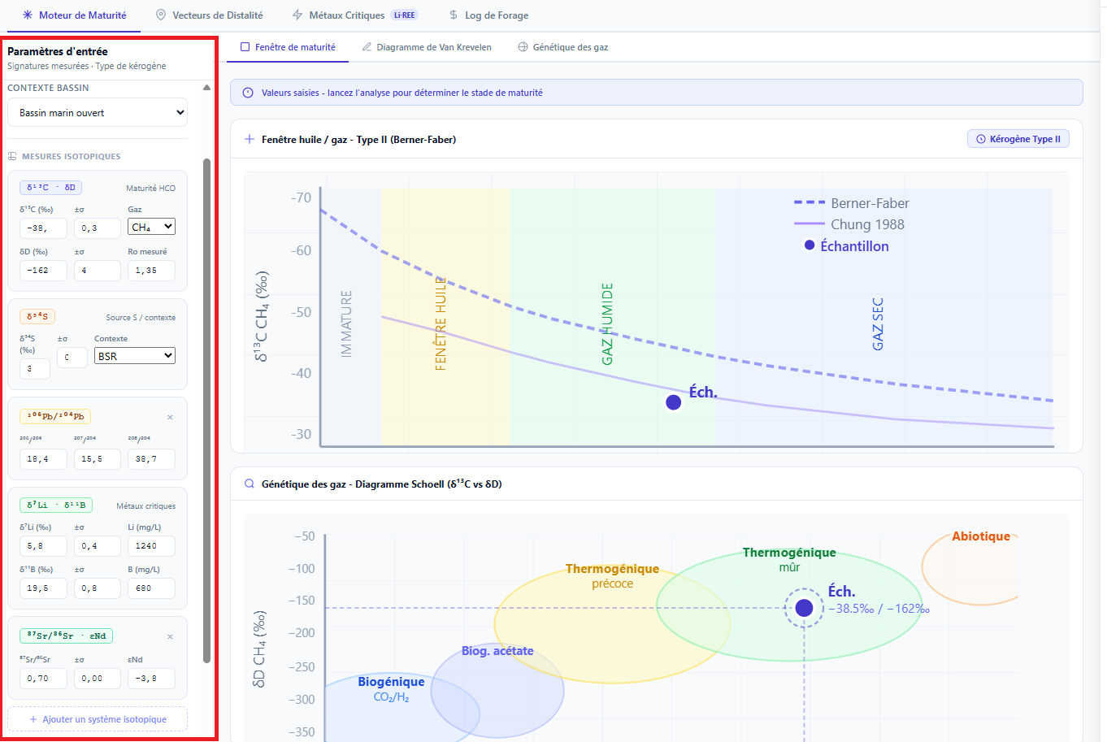Click the Métaux Critiques lightning icon
The image size is (1107, 742).
click(297, 15)
